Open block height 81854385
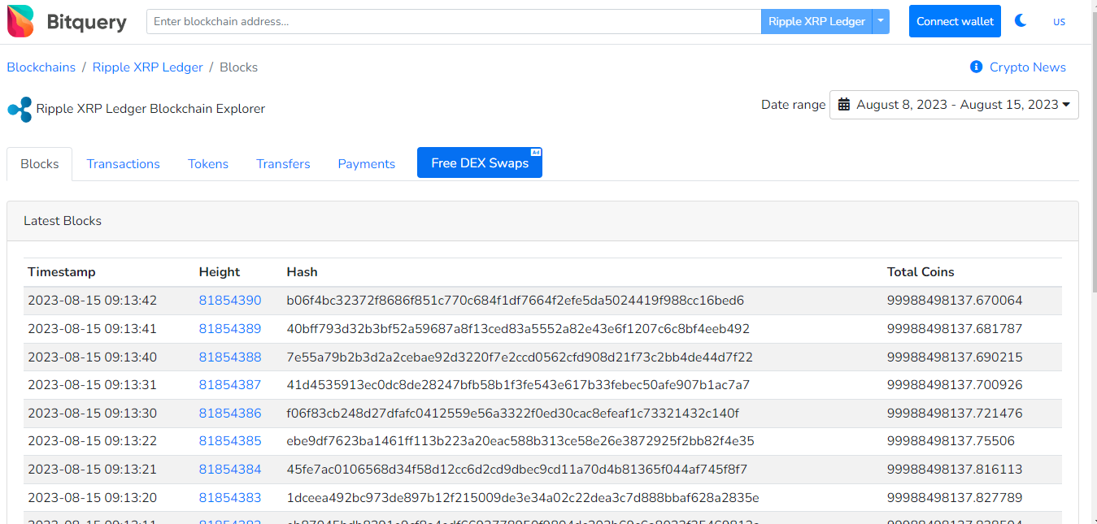Viewport: 1097px width, 524px height. pyautogui.click(x=230, y=441)
